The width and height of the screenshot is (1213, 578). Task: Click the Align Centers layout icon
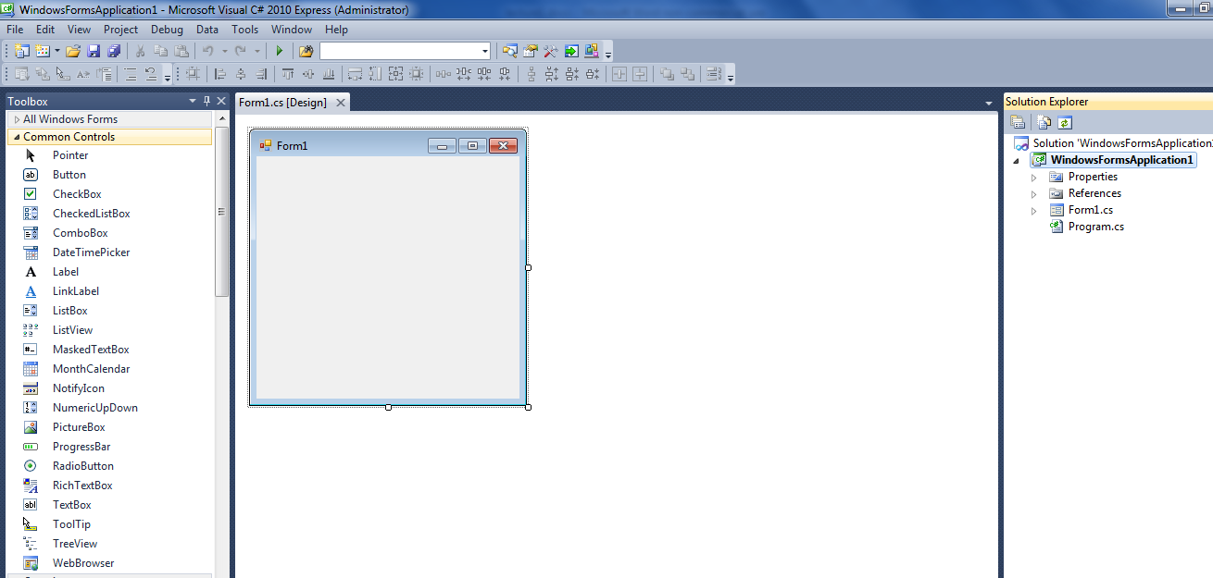coord(241,74)
